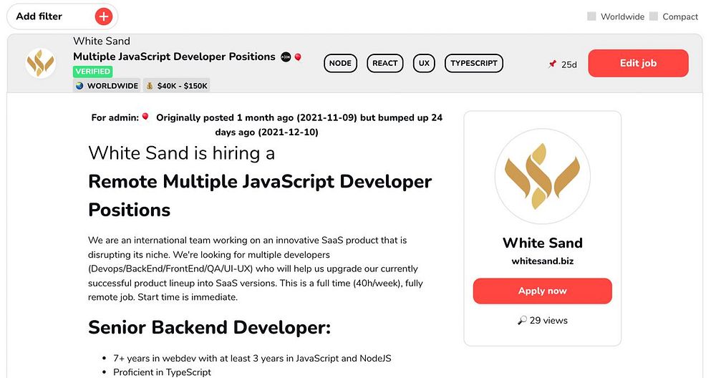Click the Apply now button
Viewport: 716px width, 378px height.
543,291
